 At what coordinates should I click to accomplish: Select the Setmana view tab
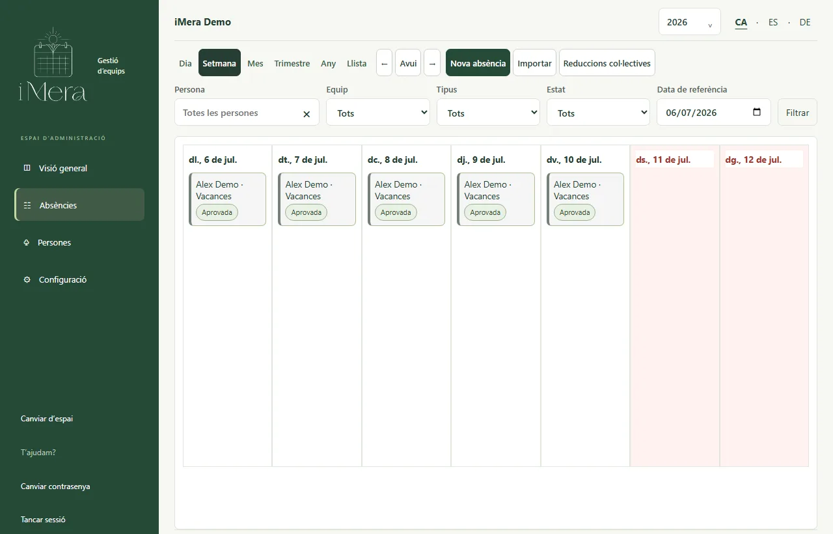[219, 63]
